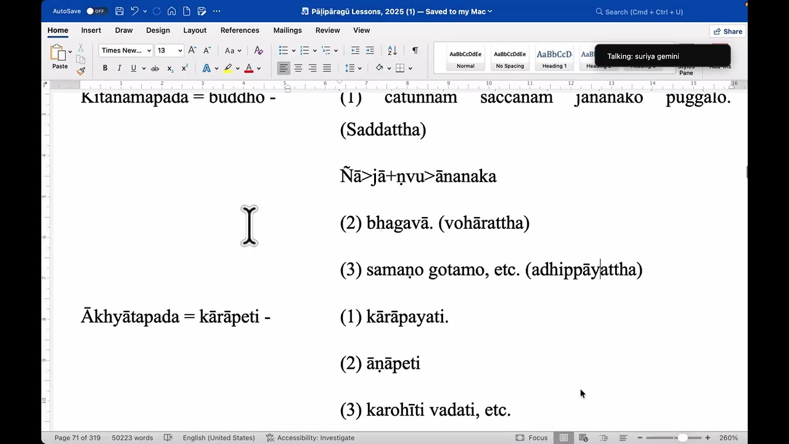Show paragraph marks with pilcrow icon

tap(415, 51)
